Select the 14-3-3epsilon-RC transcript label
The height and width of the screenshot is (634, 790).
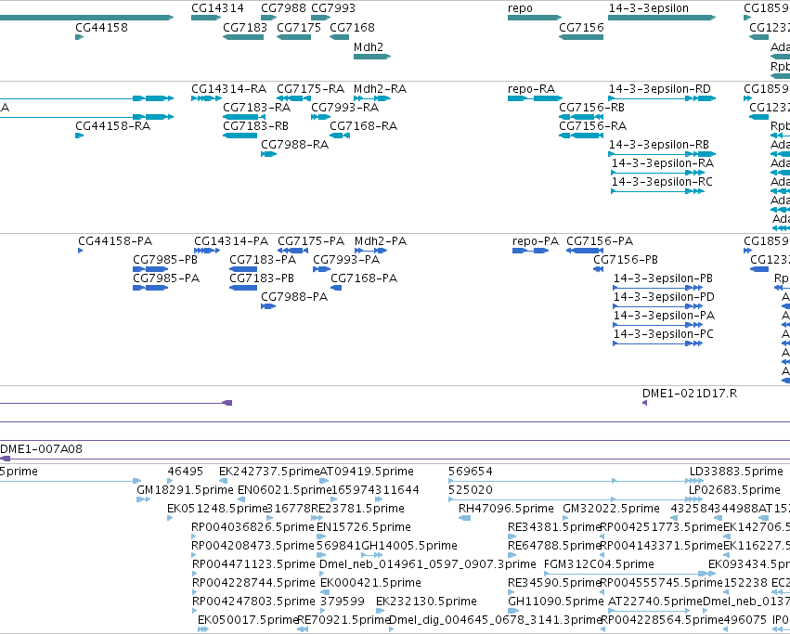click(662, 182)
